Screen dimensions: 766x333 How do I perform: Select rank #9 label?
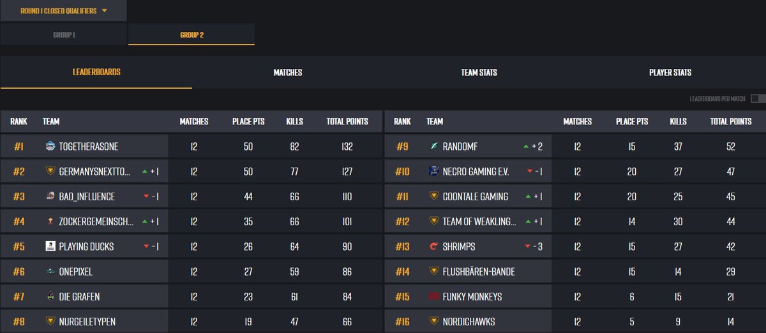402,146
